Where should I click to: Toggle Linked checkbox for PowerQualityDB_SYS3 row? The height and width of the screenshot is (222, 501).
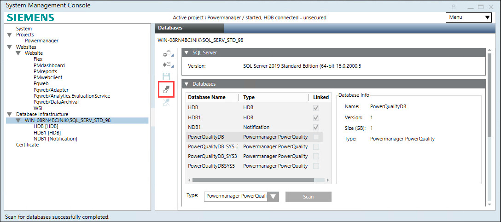315,156
